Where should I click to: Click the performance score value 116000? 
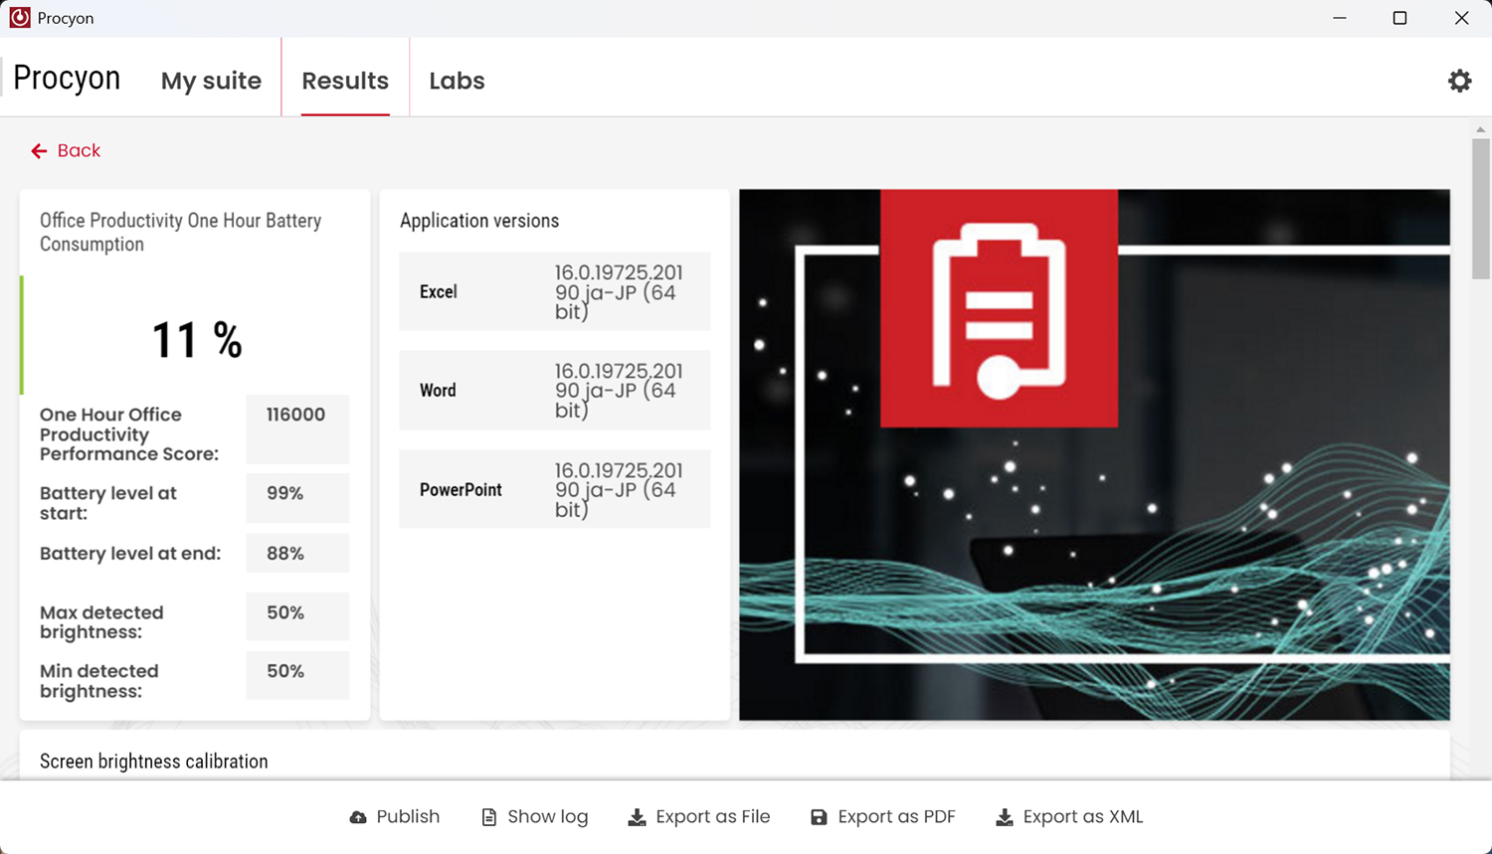[296, 415]
